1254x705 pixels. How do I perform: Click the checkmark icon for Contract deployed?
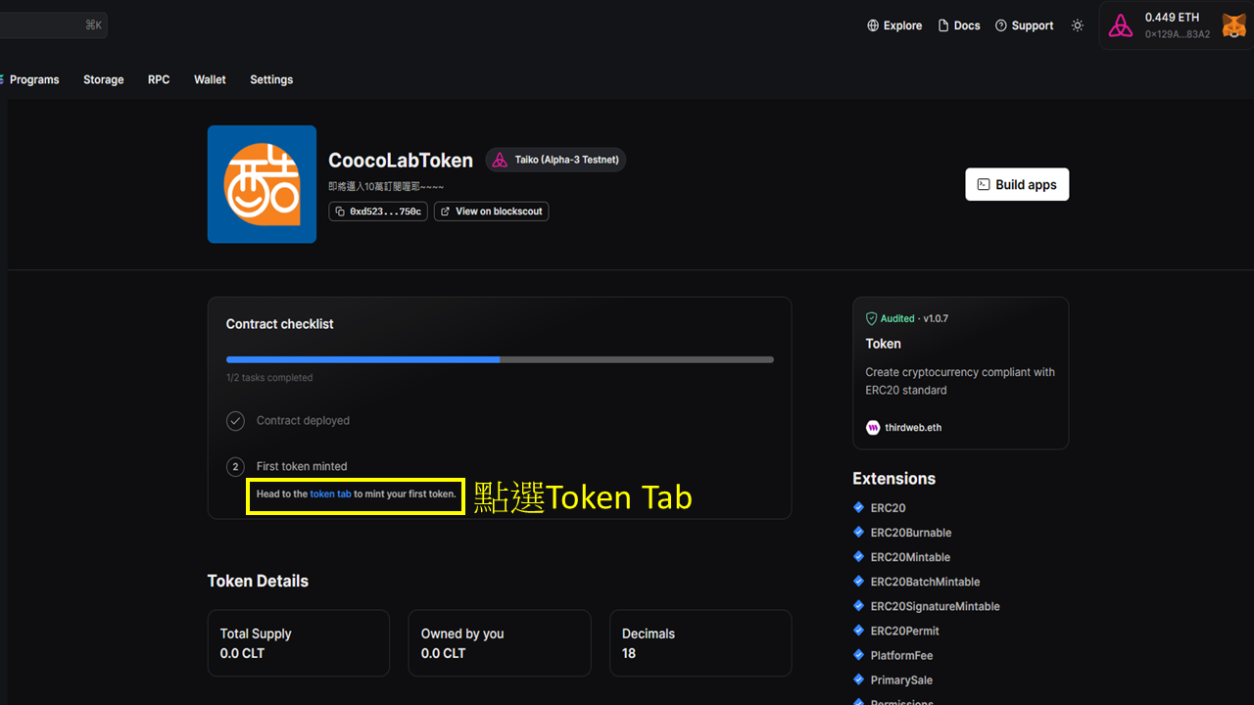pos(235,421)
